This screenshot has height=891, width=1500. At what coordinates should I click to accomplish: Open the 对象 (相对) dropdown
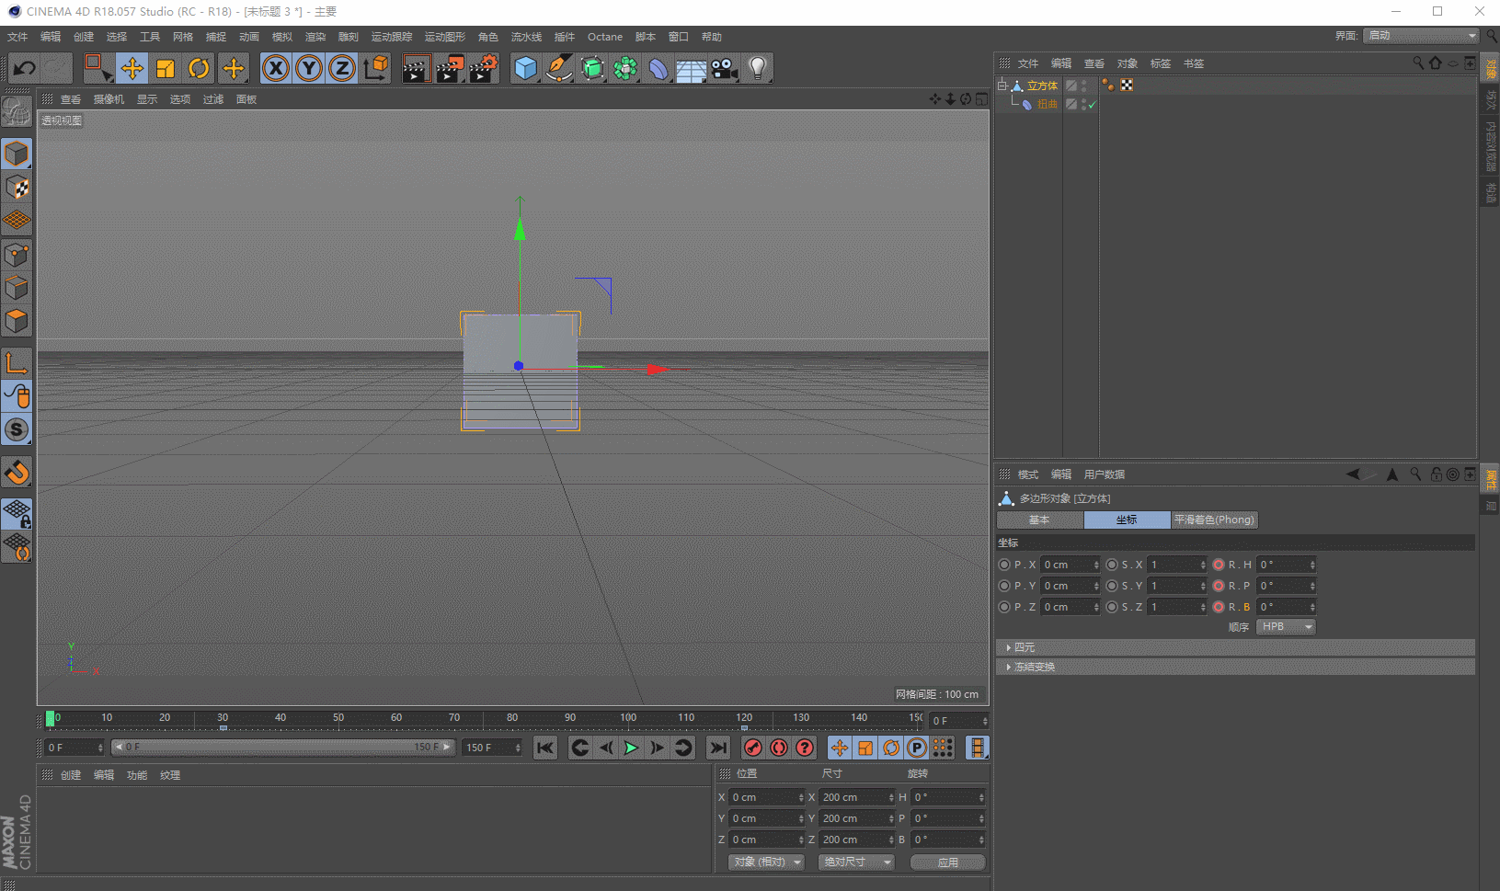coord(767,862)
